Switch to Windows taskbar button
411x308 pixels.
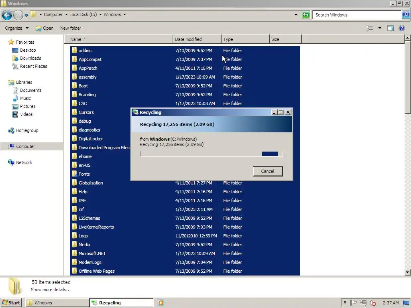[x=57, y=303]
